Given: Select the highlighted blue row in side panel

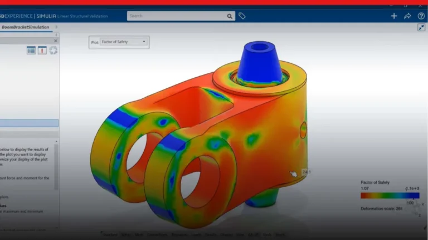Looking at the screenshot, I should coord(29,123).
